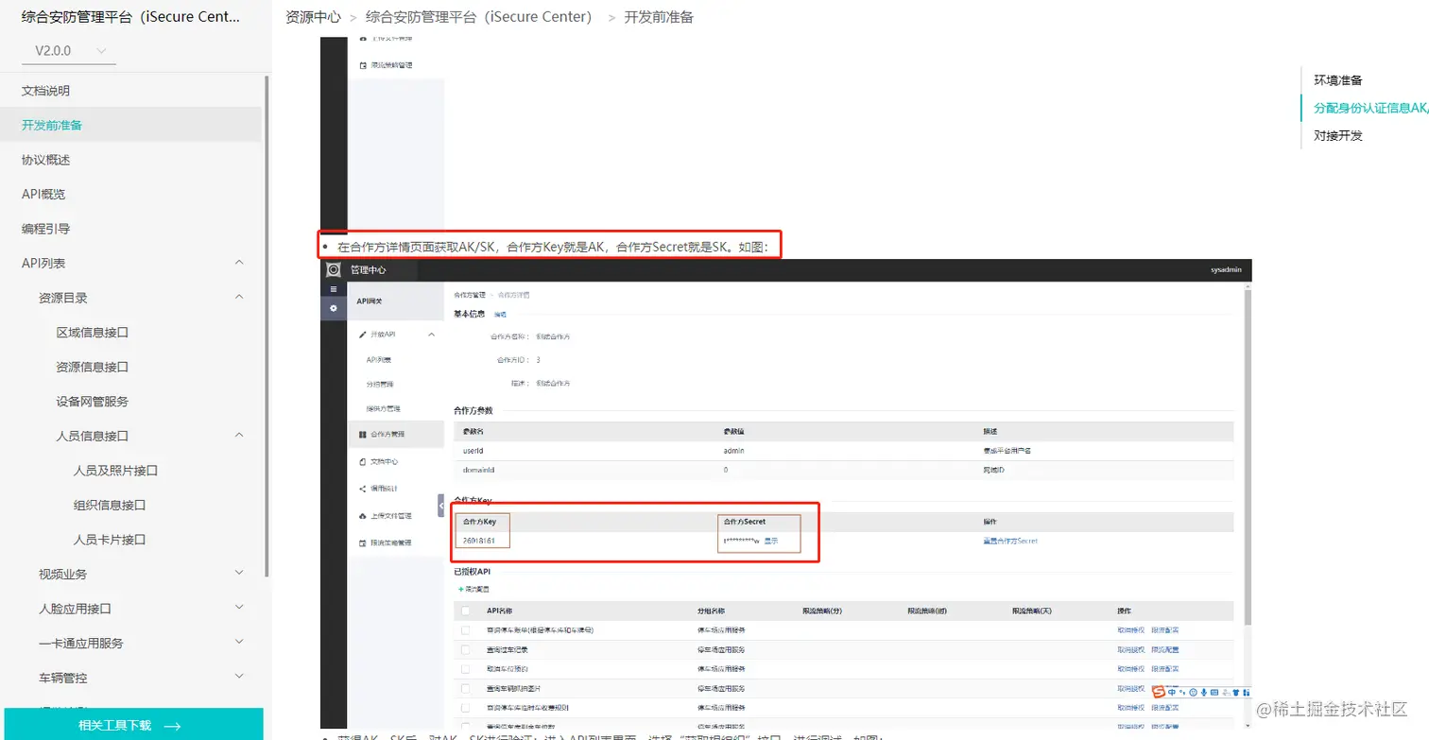The height and width of the screenshot is (740, 1429).
Task: Check the 取消车位预约 row checkbox
Action: point(465,668)
